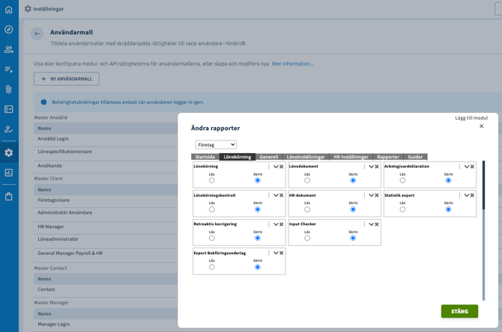
Task: Open the HR Inställningar tab
Action: [351, 157]
